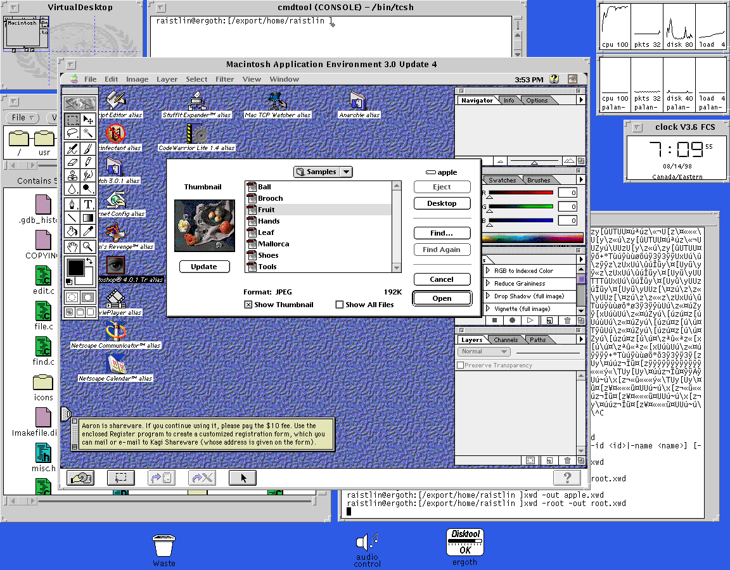Select the Line tool
Viewport: 730px width, 570px height.
[x=72, y=217]
